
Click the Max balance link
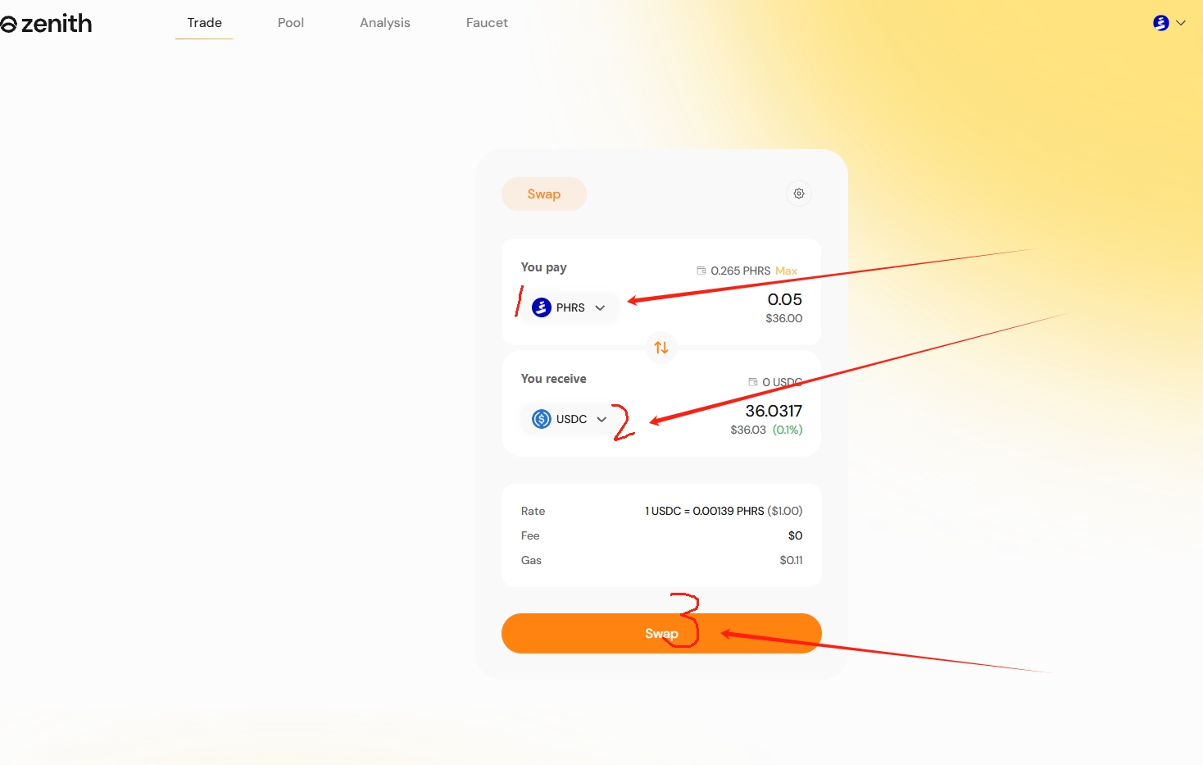point(786,271)
